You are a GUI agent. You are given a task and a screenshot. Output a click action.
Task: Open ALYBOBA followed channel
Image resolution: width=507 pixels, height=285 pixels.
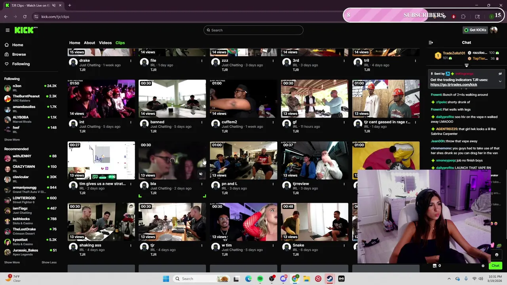pyautogui.click(x=30, y=119)
